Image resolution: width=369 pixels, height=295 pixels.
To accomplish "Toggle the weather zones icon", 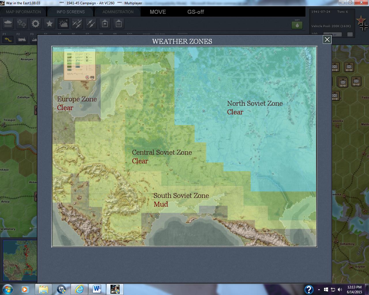I will pos(63,24).
